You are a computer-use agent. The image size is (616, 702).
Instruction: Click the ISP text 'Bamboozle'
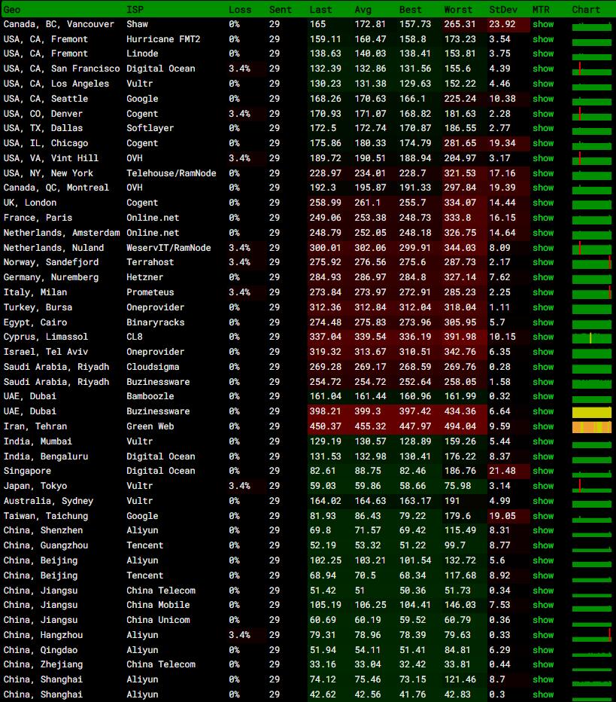coord(150,396)
